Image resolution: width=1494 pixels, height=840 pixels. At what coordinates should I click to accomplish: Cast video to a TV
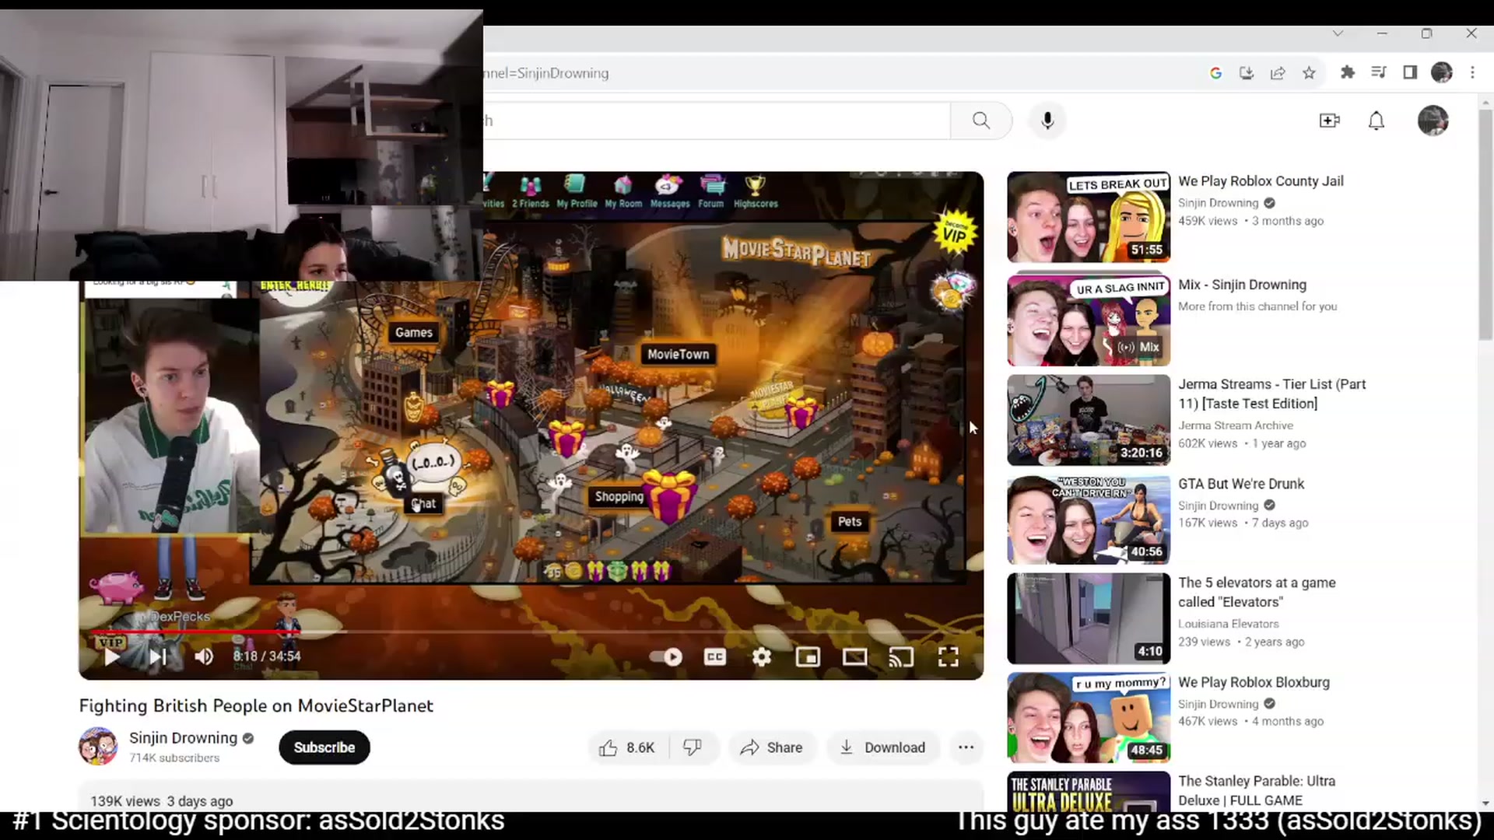pos(901,657)
